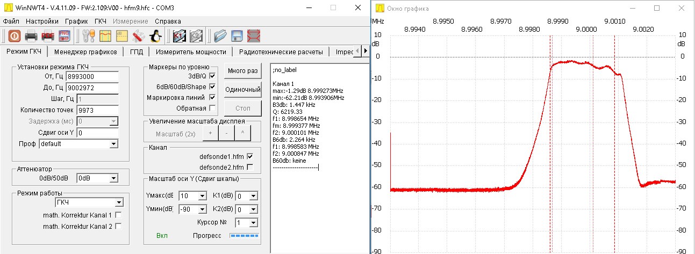Enable the Обратная checkbox
The width and height of the screenshot is (695, 254).
(212, 108)
